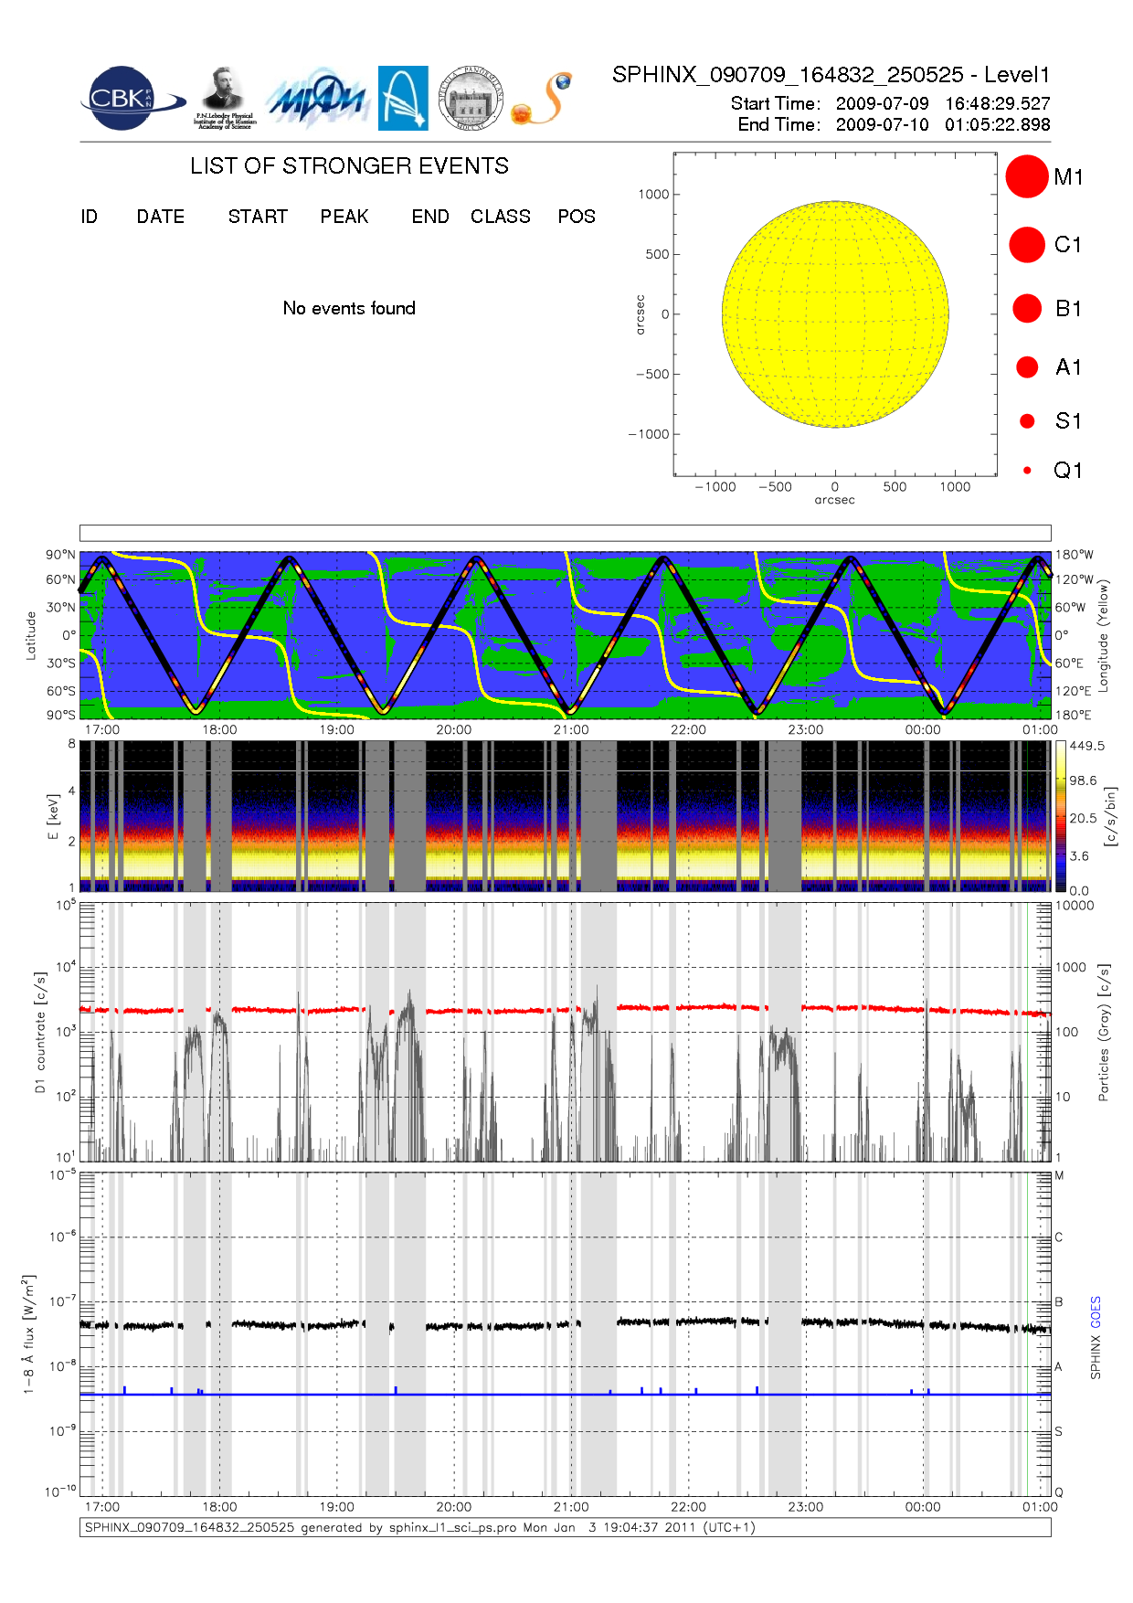This screenshot has width=1133, height=1603.
Task: Click the round Specula Panormitana seal
Action: click(471, 98)
